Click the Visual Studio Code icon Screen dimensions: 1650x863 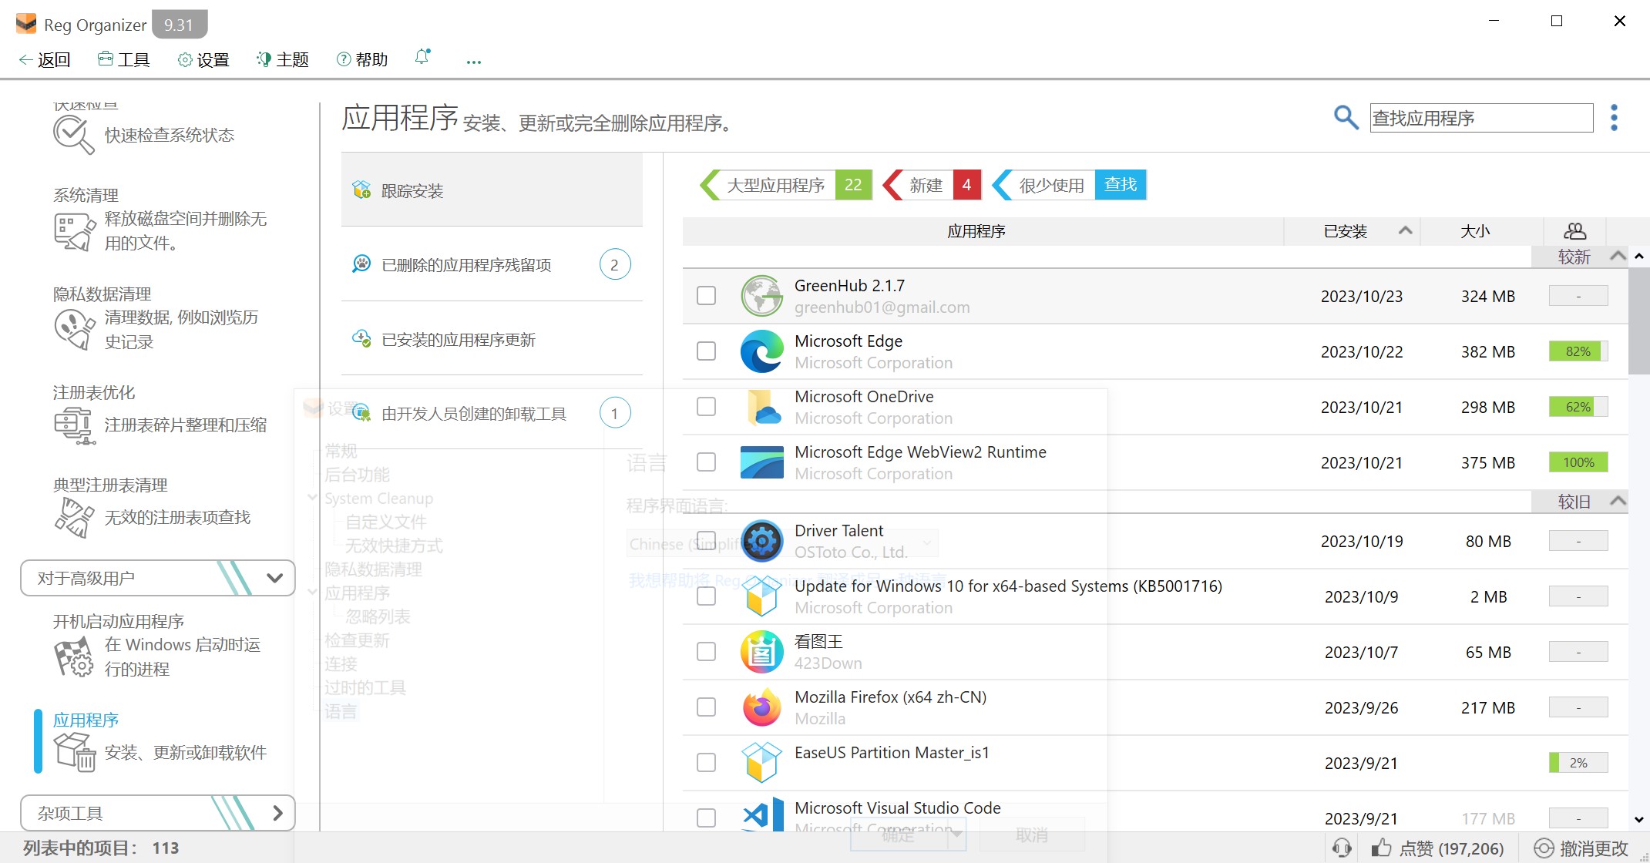(761, 814)
